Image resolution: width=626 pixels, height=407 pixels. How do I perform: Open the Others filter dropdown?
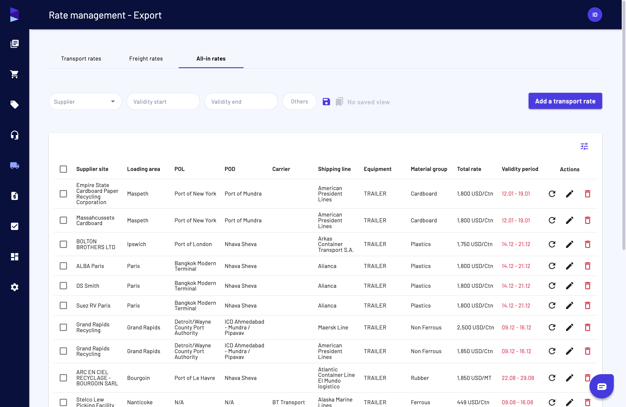pos(300,101)
